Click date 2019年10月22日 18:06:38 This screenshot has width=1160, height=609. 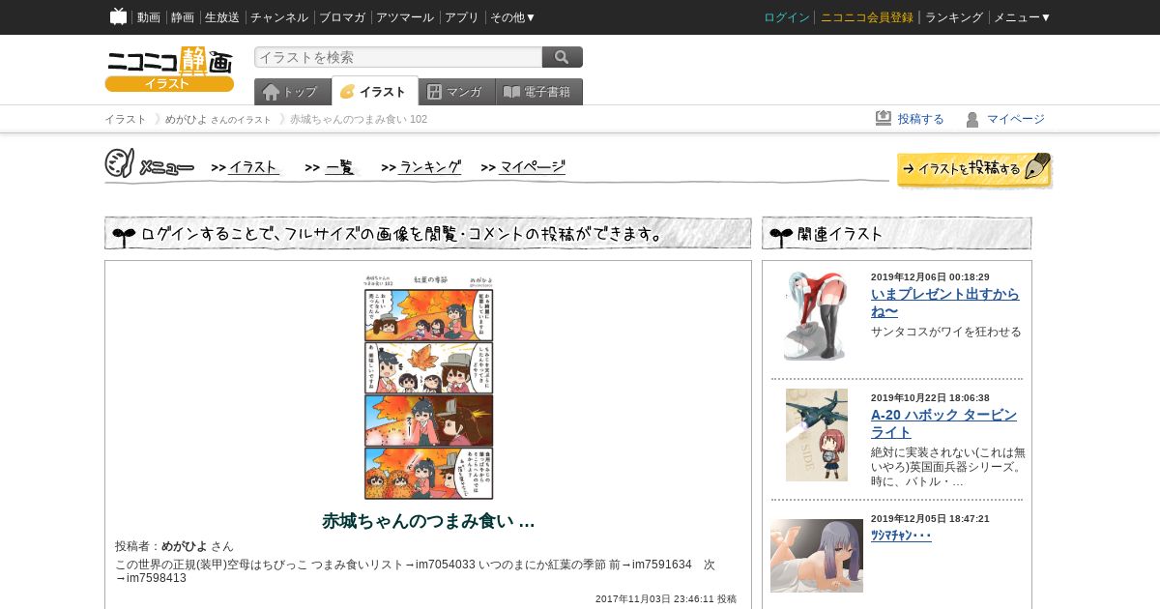pos(930,398)
